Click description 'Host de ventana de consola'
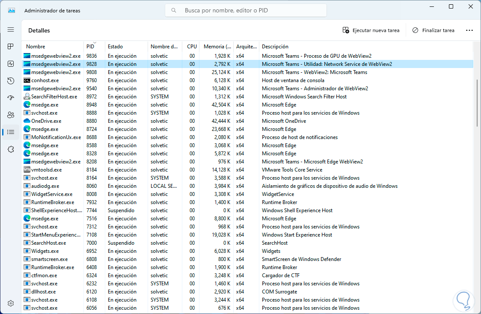The image size is (481, 314). [x=293, y=80]
